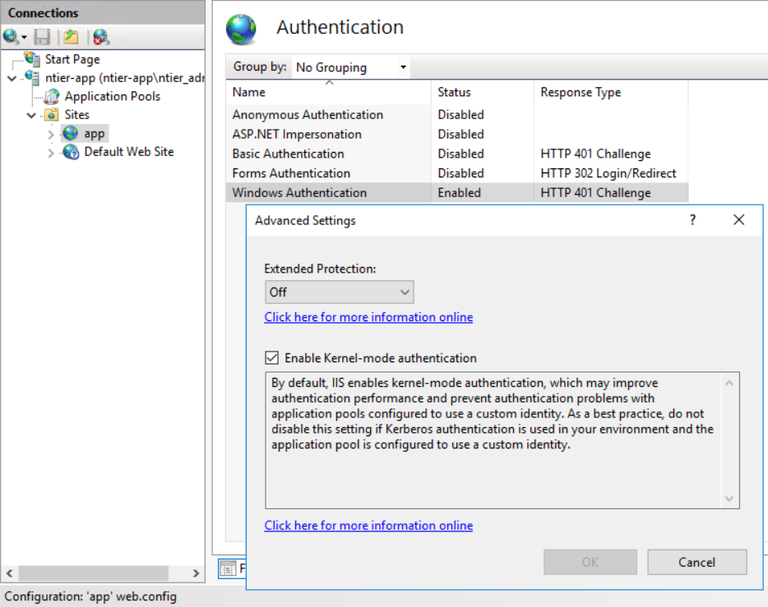
Task: Click the Up folder icon in Connections toolbar
Action: pyautogui.click(x=72, y=37)
